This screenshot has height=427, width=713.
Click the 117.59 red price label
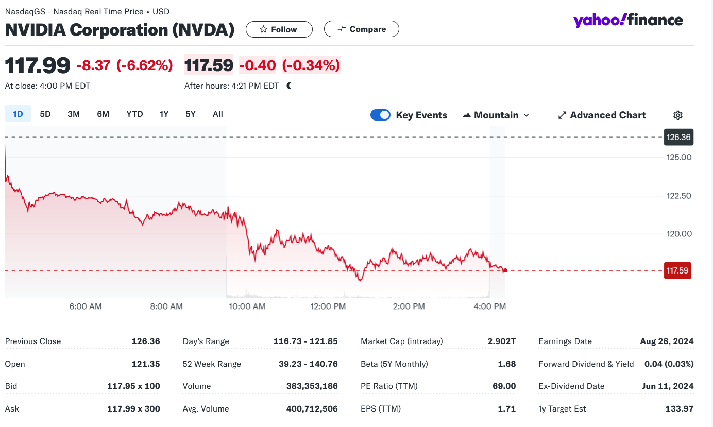[x=677, y=270]
